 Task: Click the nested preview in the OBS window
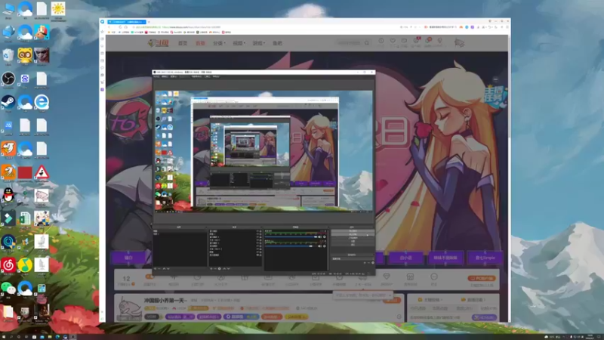[x=263, y=150]
